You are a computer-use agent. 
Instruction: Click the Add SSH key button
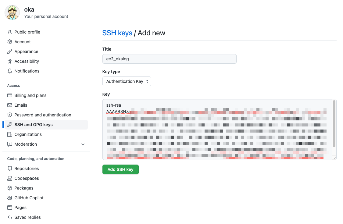[120, 169]
